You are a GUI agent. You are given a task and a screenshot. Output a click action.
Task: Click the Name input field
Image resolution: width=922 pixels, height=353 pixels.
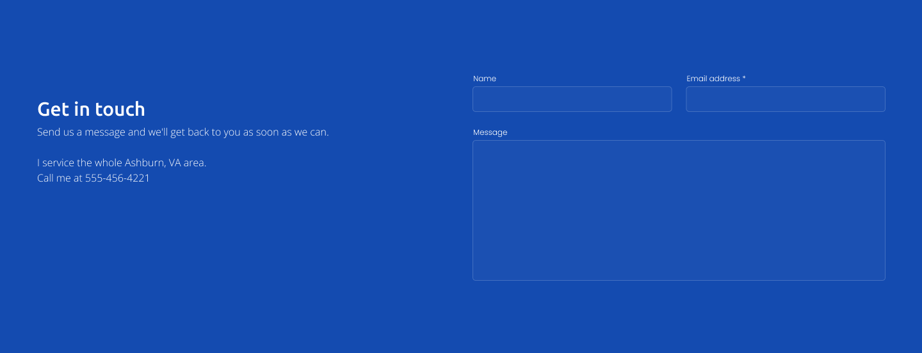(572, 99)
